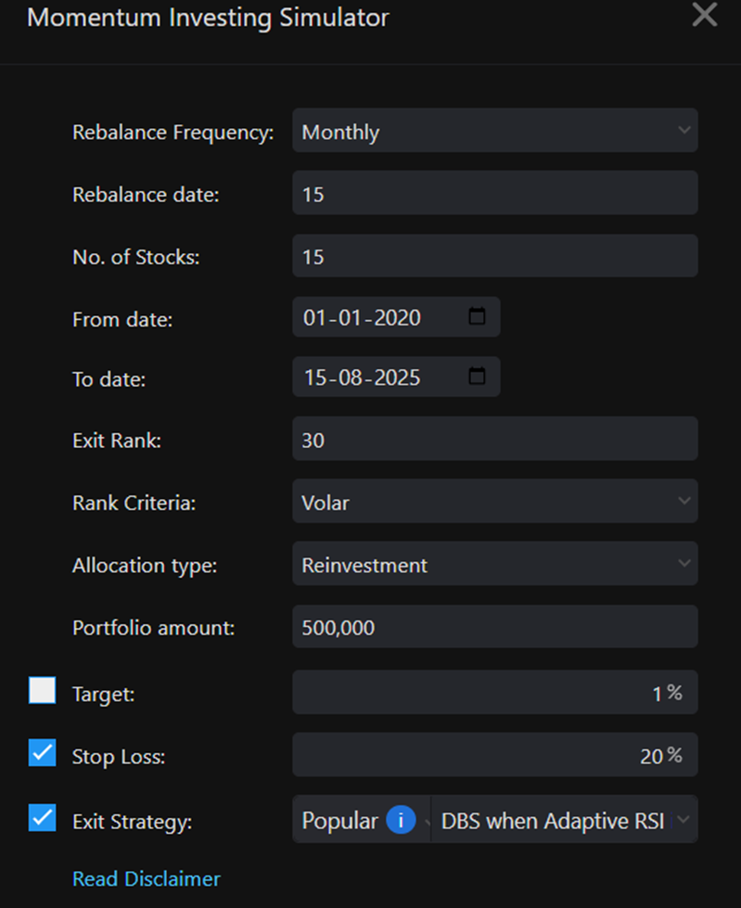Click the blue info icon beside Popular
The image size is (741, 908).
[x=401, y=821]
